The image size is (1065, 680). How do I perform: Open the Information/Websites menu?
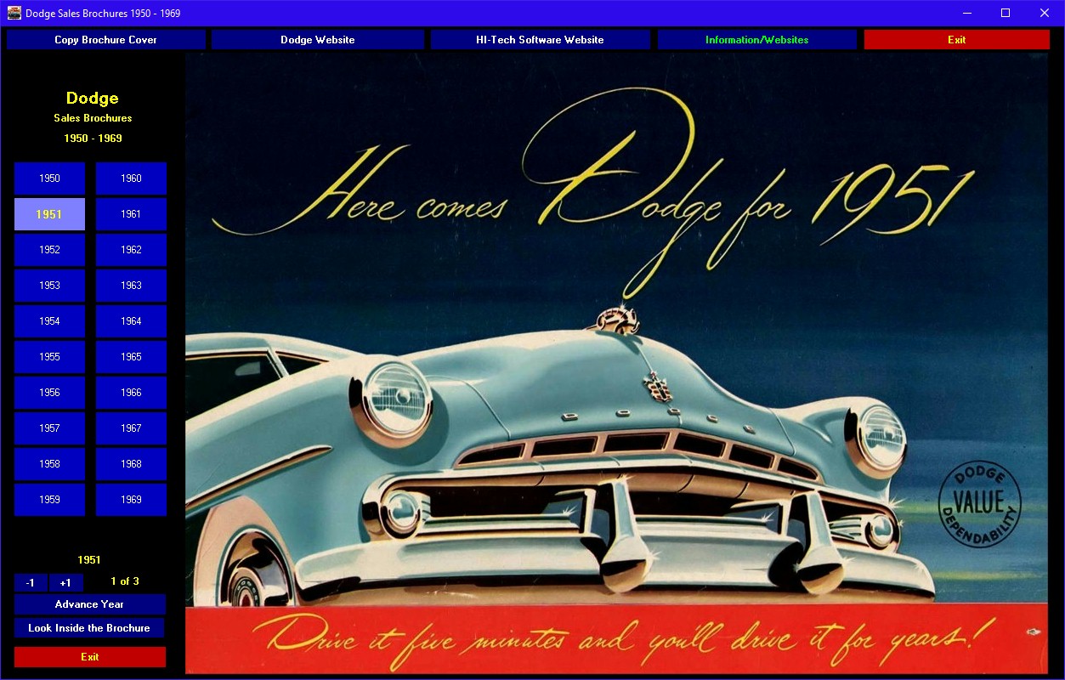(x=756, y=40)
